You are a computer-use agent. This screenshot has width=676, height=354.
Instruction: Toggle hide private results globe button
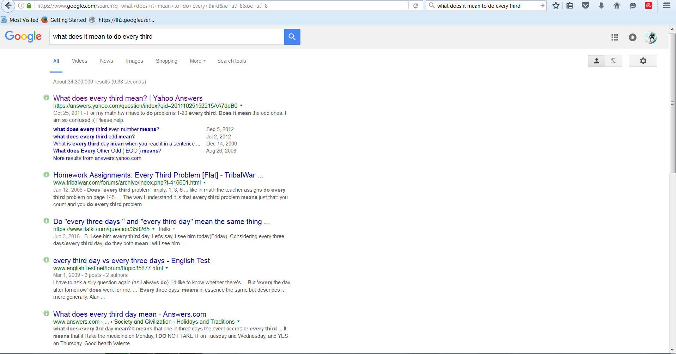(614, 61)
